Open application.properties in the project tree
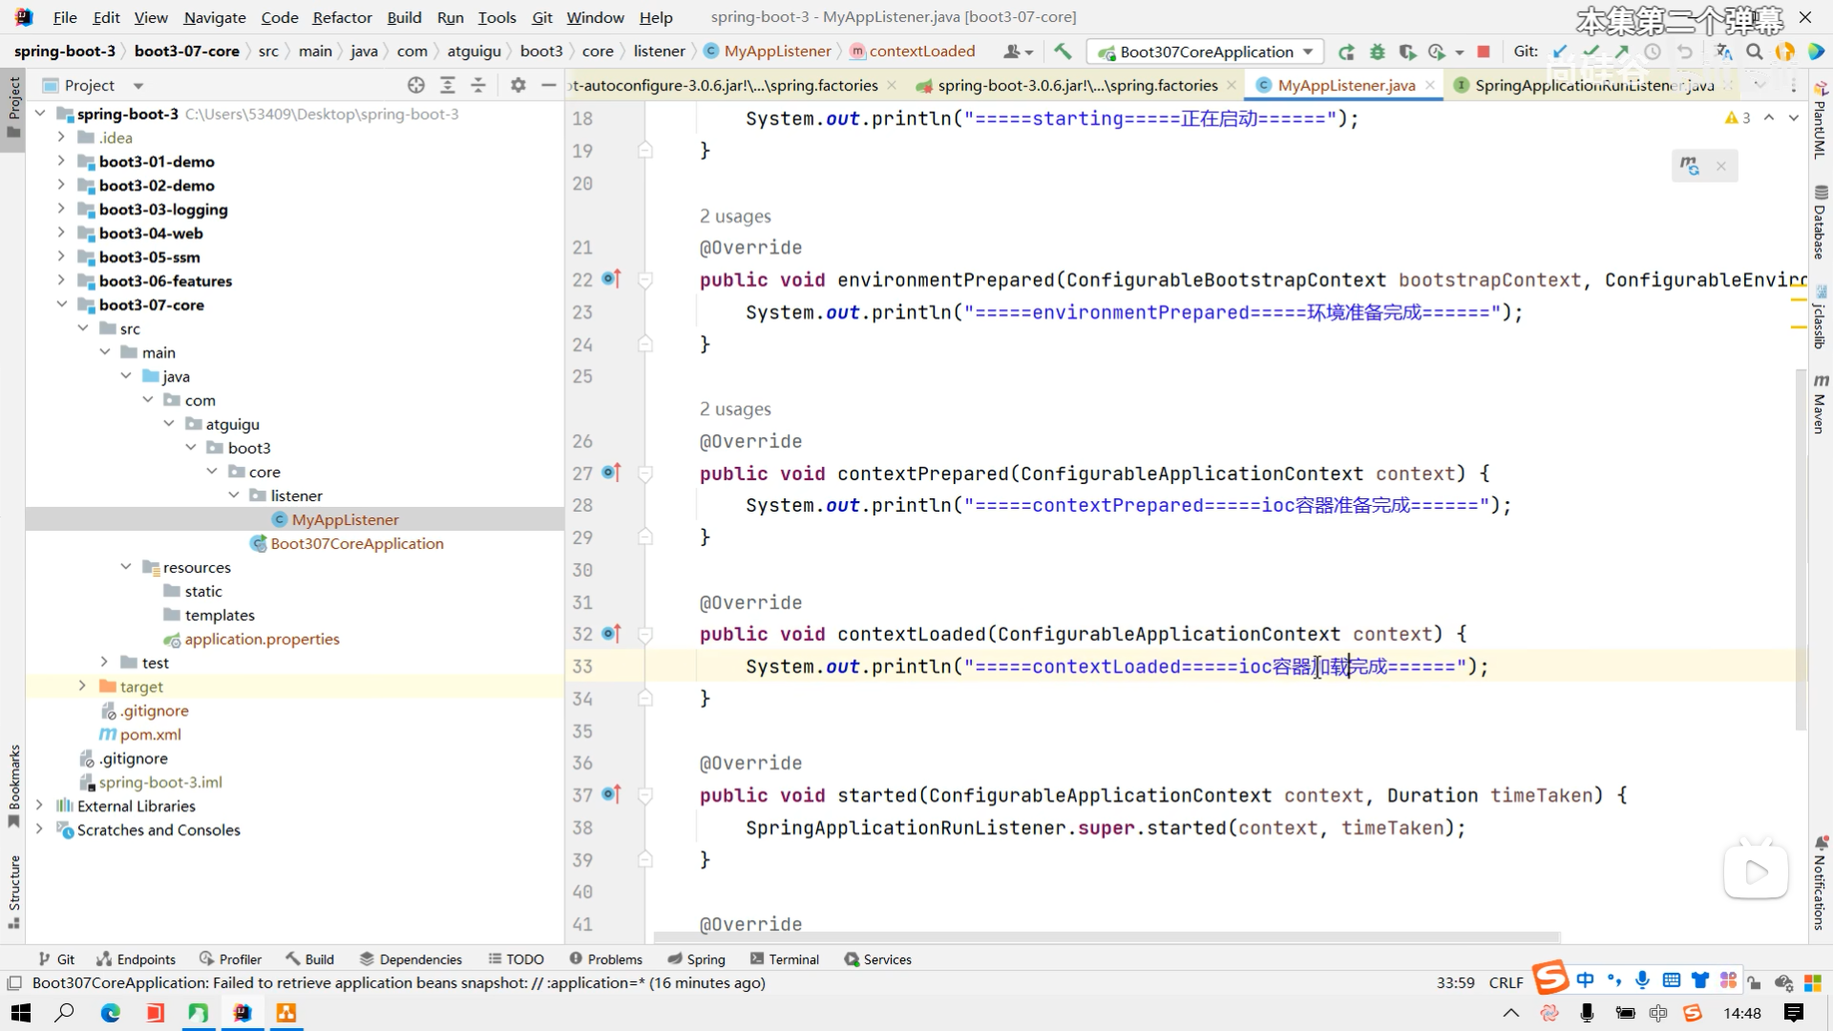Image resolution: width=1833 pixels, height=1031 pixels. pos(262,639)
